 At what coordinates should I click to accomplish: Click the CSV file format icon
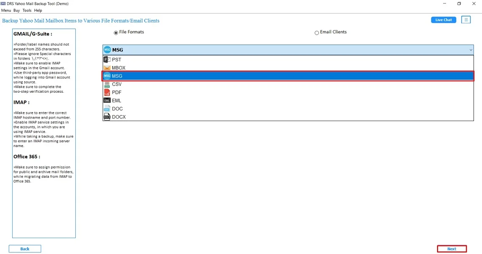click(x=107, y=84)
